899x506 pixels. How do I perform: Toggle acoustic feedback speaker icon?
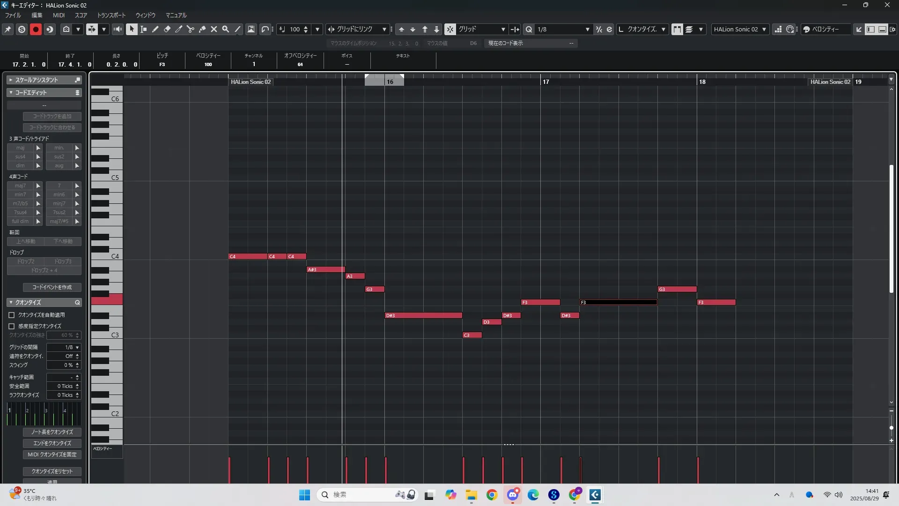118,29
